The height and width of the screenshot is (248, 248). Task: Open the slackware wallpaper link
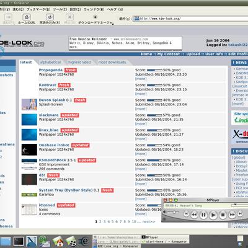pyautogui.click(x=49, y=115)
